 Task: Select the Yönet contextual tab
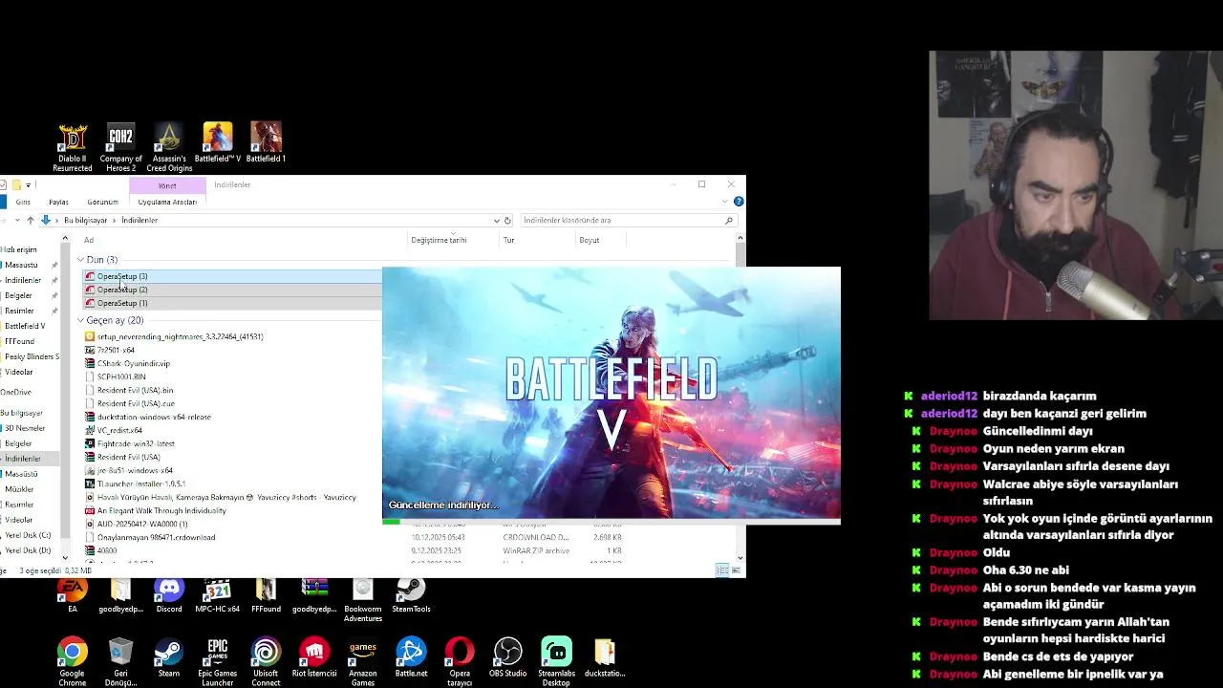pos(167,185)
